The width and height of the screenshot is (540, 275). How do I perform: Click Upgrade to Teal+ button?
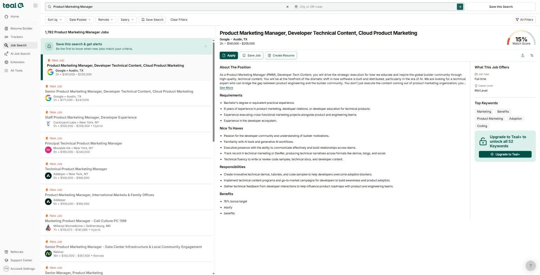pos(505,154)
